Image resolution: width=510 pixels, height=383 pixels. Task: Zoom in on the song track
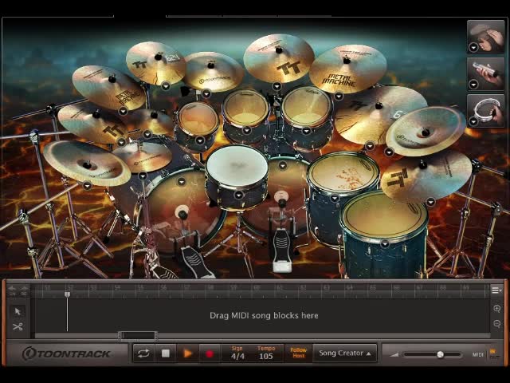(496, 309)
